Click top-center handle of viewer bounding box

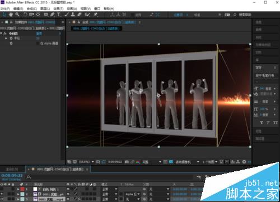(x=159, y=44)
